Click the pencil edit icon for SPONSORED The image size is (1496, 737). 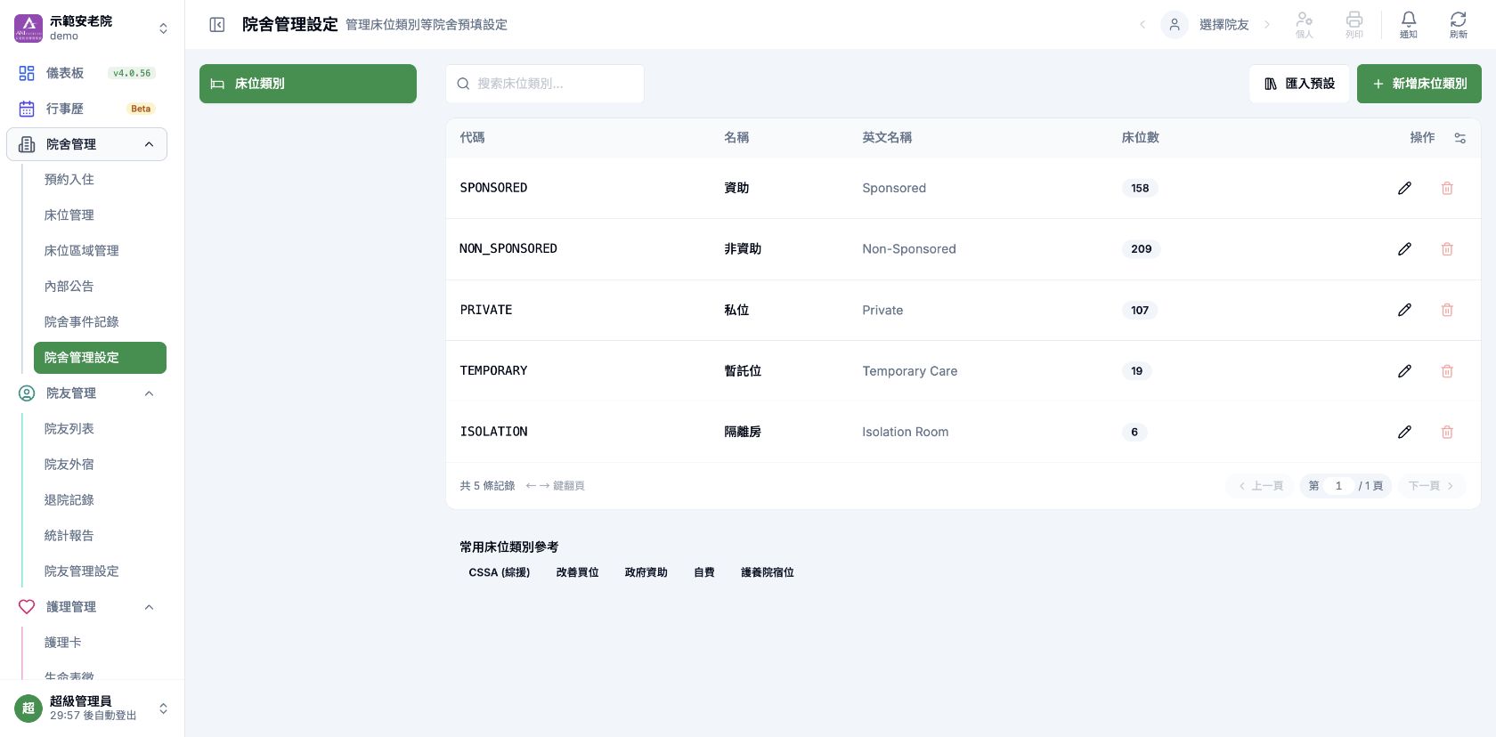(1404, 188)
